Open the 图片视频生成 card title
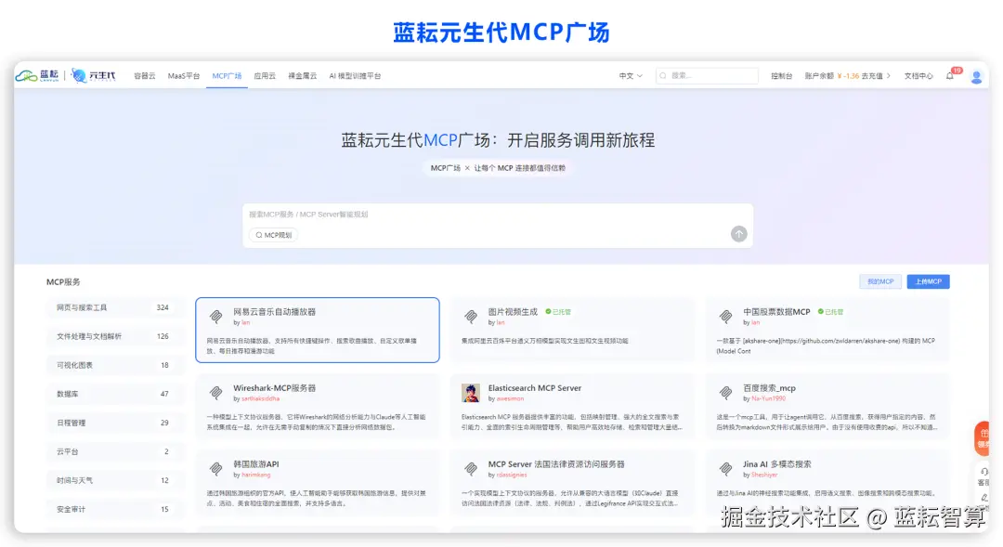This screenshot has width=1003, height=547. coord(513,311)
